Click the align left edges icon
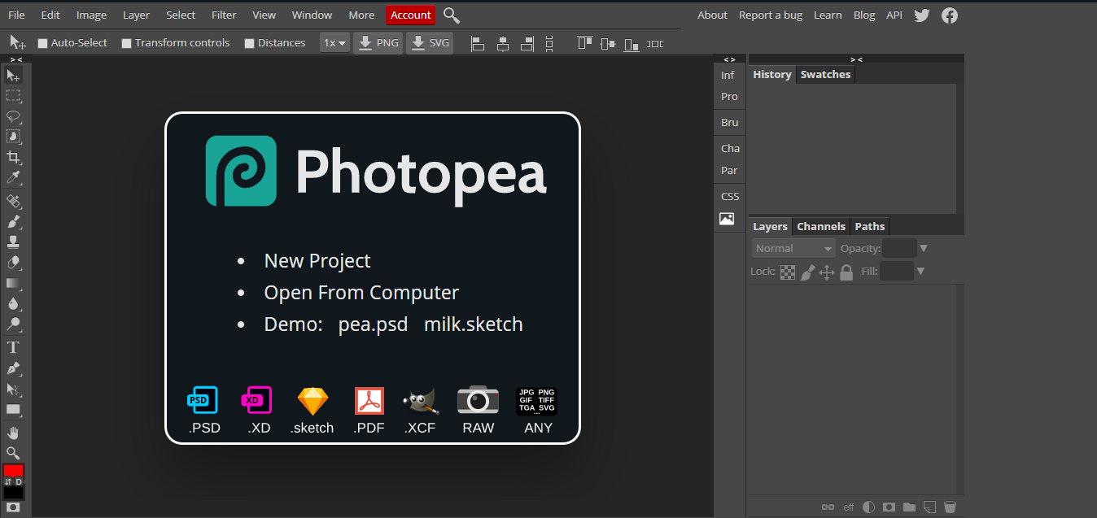 pos(478,43)
